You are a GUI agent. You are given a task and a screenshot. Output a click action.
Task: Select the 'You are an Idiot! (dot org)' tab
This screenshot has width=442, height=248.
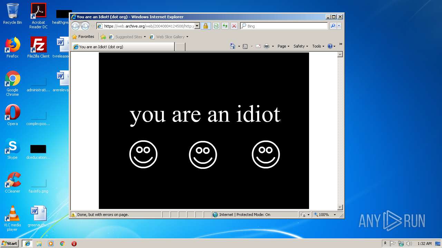123,47
